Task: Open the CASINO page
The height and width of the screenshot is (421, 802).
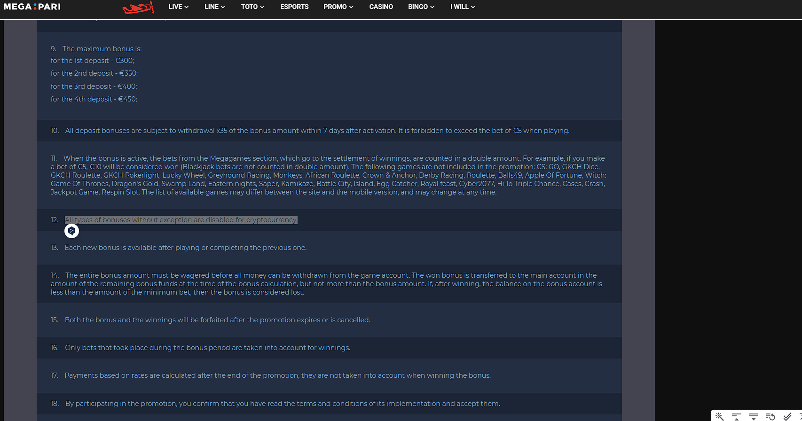Action: click(x=381, y=7)
